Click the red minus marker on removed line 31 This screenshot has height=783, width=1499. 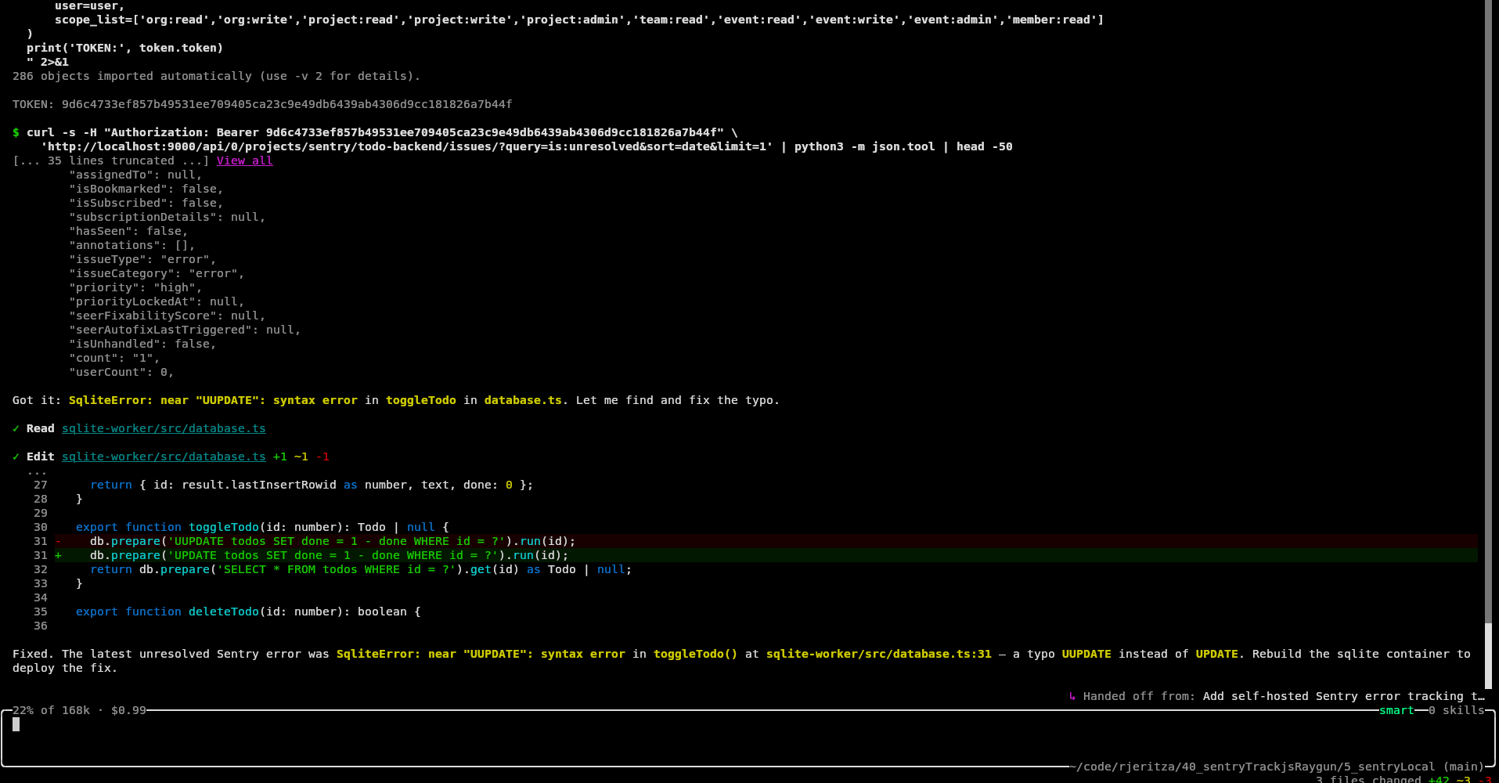[58, 541]
